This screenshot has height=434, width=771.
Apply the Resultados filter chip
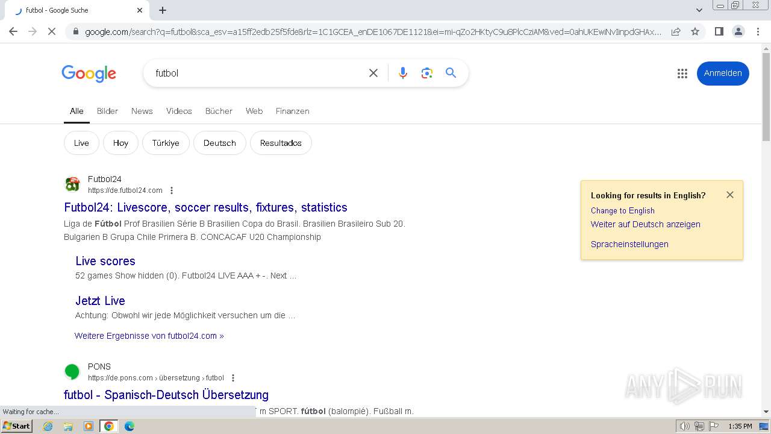281,143
